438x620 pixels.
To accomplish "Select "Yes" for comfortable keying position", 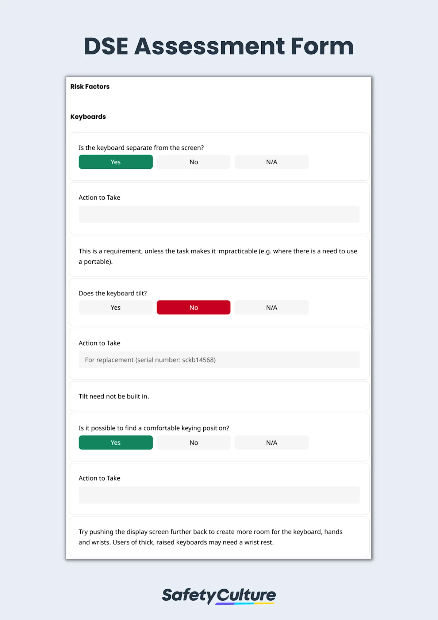I will pyautogui.click(x=115, y=442).
